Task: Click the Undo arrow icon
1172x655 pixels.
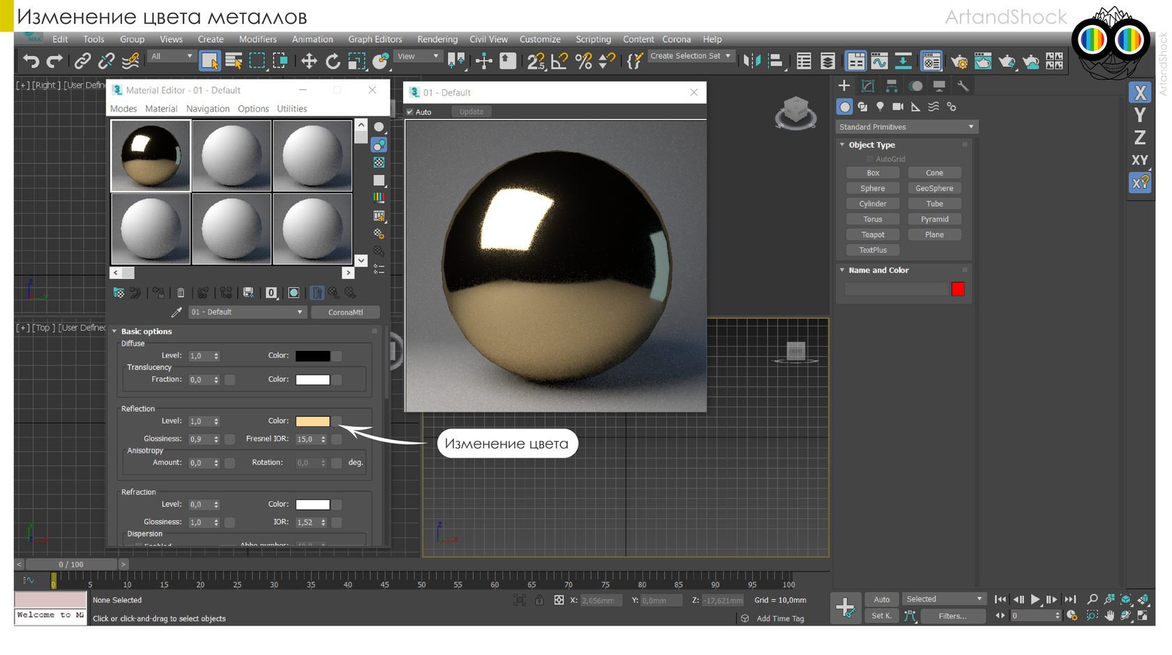Action: [x=31, y=61]
